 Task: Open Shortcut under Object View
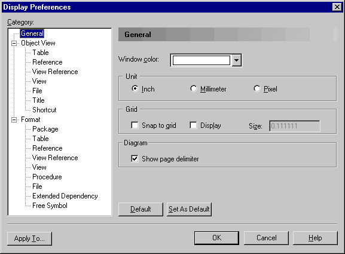[x=44, y=110]
